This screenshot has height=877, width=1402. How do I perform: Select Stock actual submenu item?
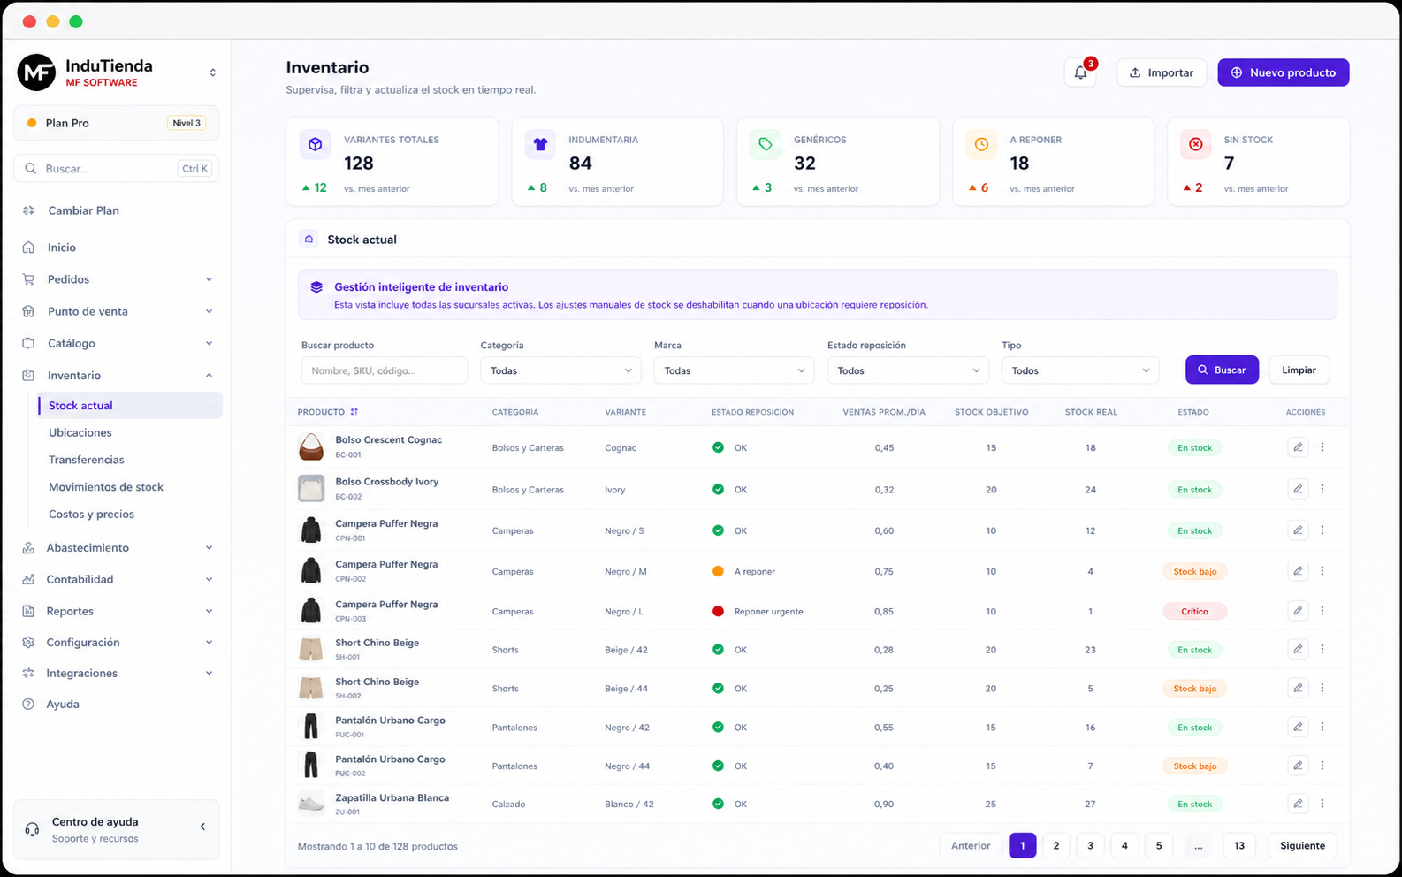click(x=130, y=406)
